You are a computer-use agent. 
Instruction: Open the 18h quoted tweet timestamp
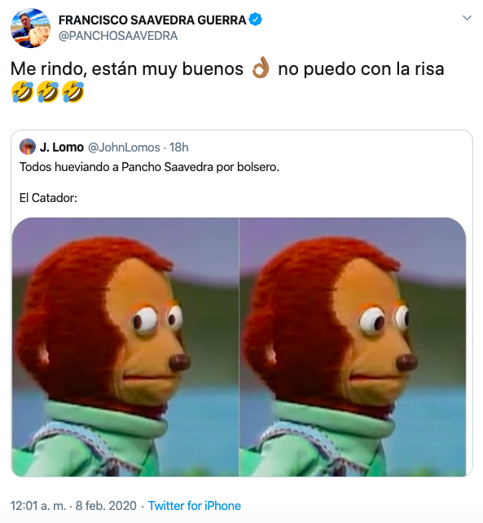coord(179,147)
